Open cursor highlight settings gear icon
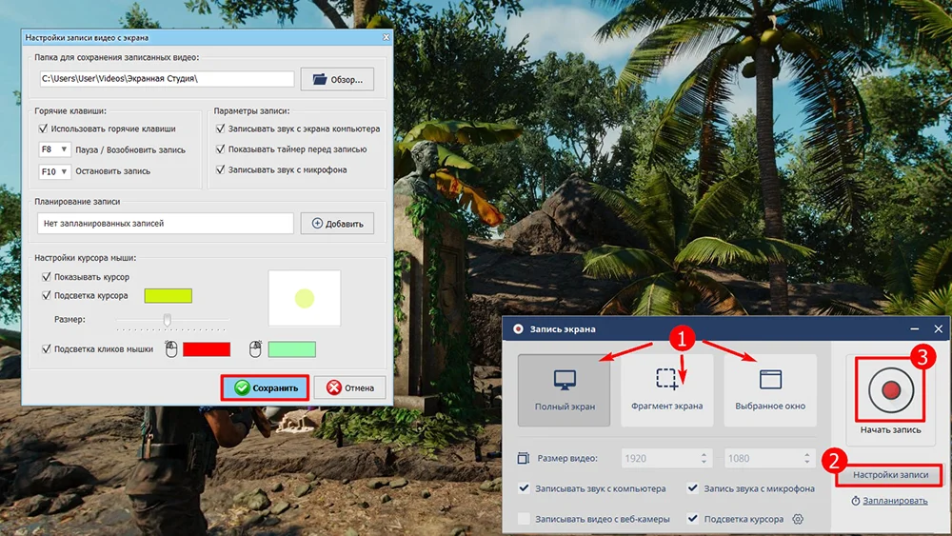The width and height of the screenshot is (952, 536). click(799, 519)
